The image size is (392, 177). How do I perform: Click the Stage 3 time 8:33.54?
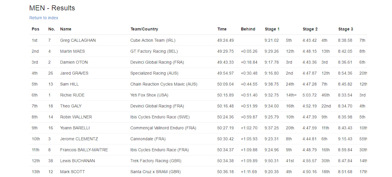click(345, 95)
